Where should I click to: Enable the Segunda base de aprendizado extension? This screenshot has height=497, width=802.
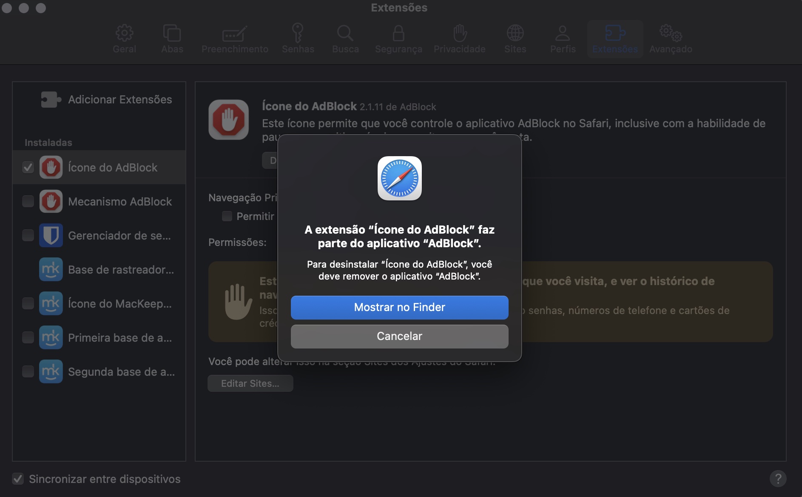click(28, 371)
